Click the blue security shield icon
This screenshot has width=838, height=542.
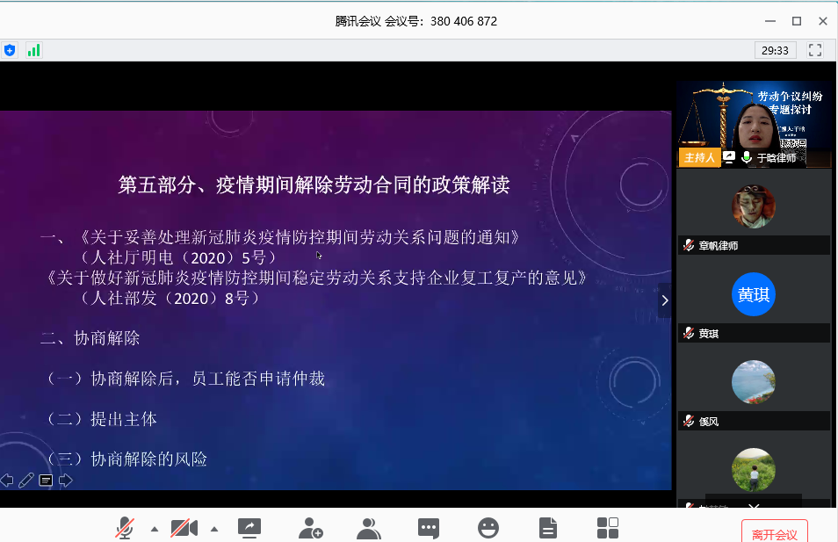tap(10, 50)
